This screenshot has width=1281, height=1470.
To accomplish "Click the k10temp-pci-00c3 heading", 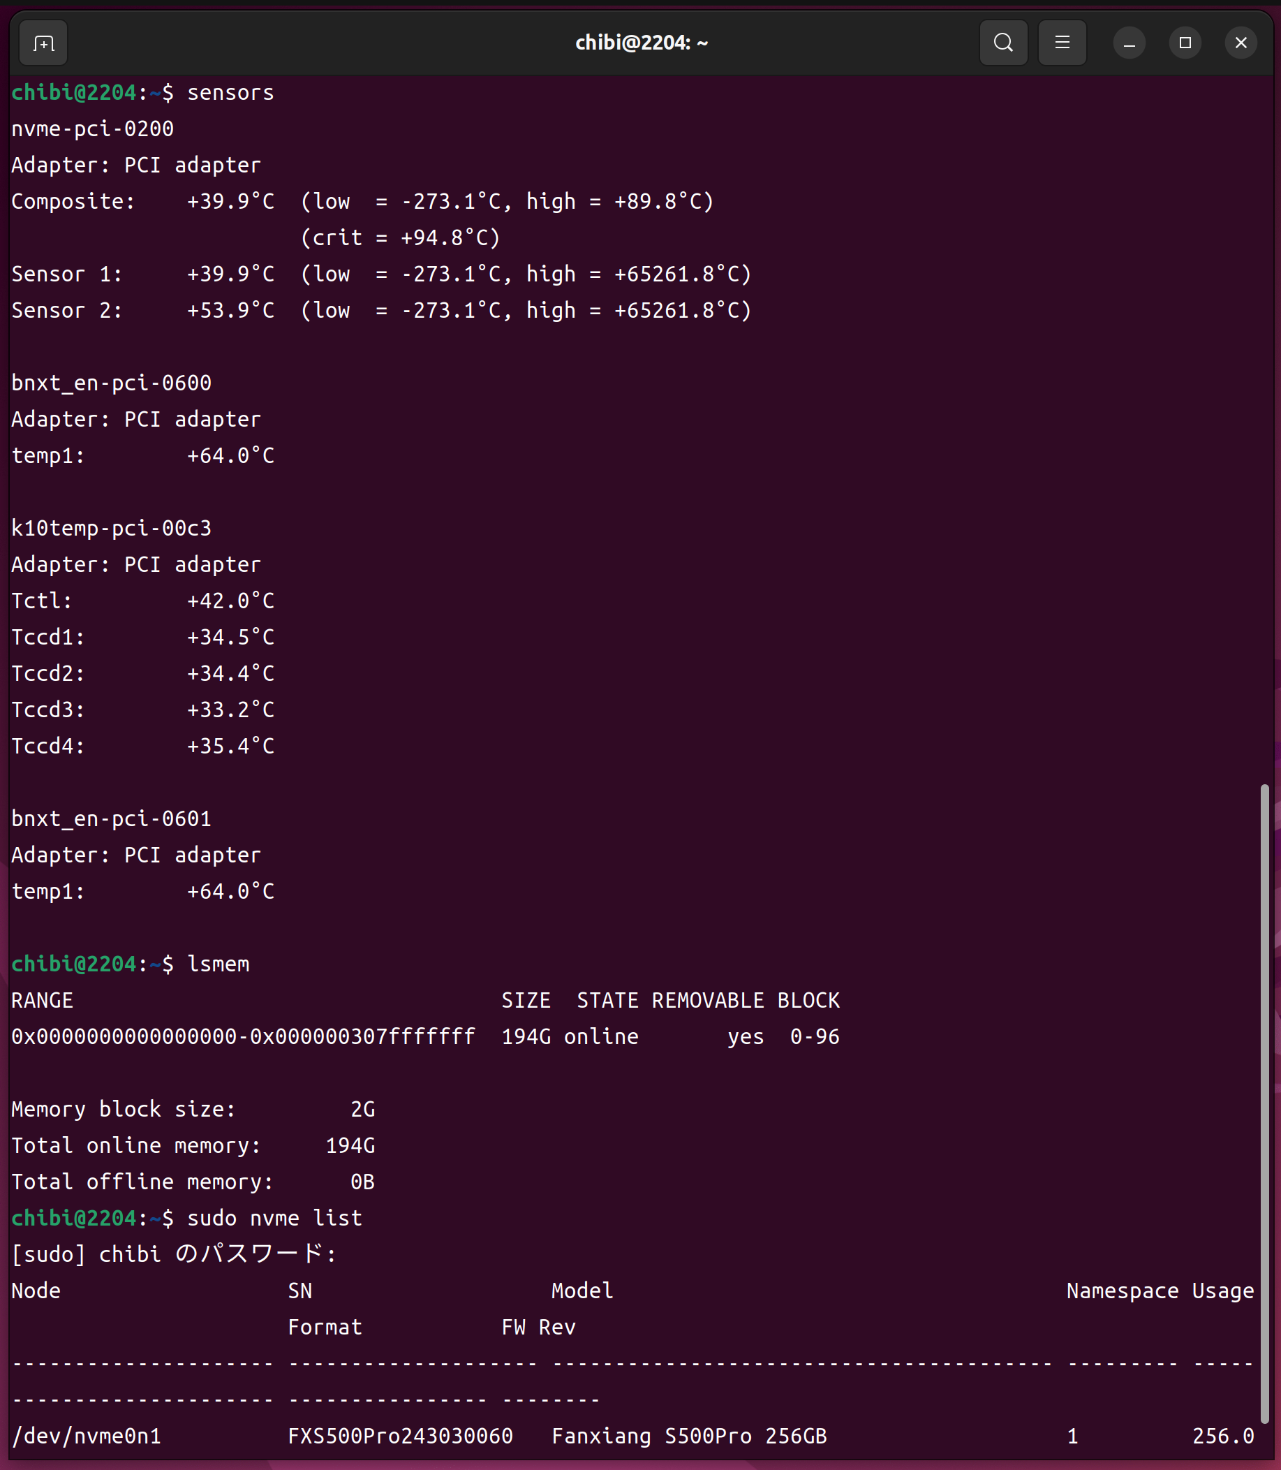I will coord(111,529).
